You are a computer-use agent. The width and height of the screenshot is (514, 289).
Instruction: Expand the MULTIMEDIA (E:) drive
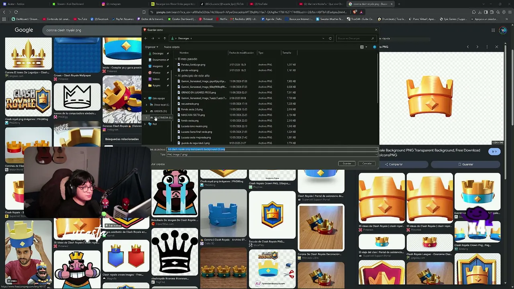[147, 118]
